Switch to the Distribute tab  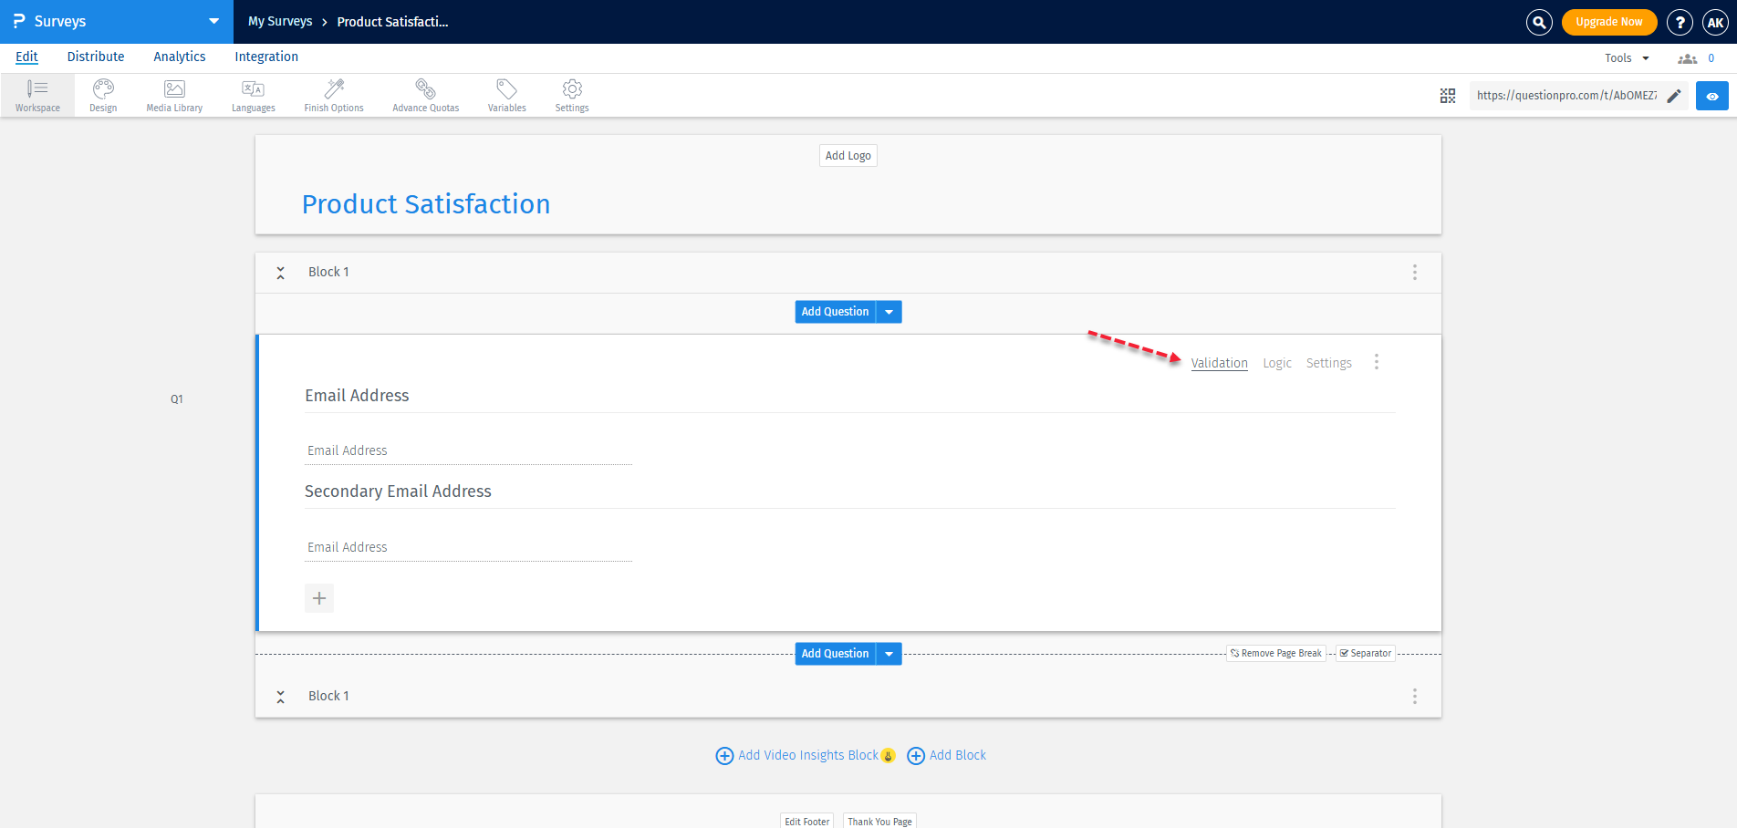(x=96, y=57)
